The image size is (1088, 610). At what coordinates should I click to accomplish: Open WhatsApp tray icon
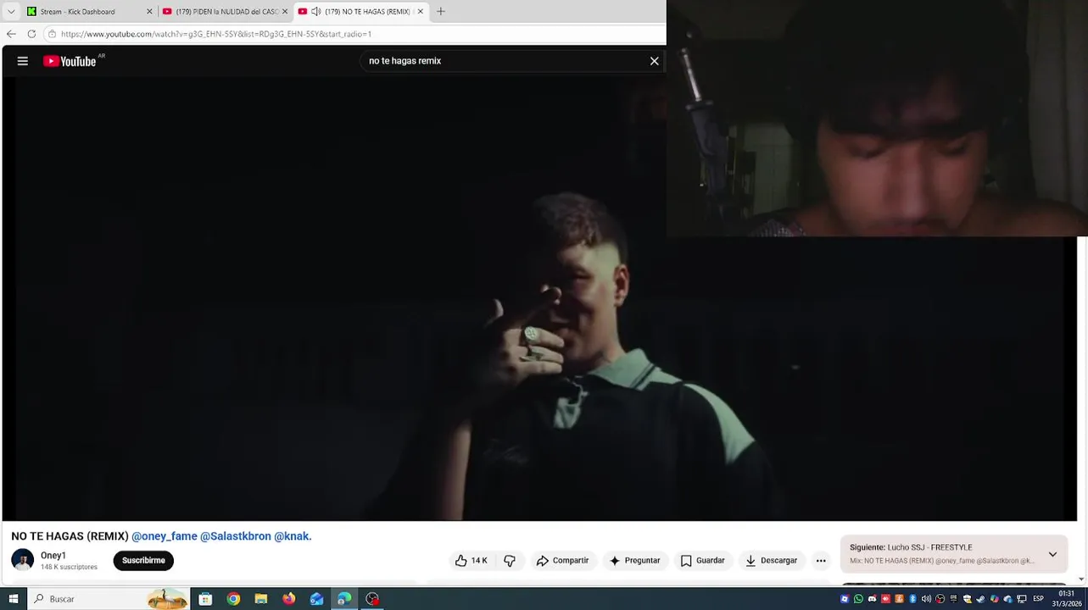[858, 599]
